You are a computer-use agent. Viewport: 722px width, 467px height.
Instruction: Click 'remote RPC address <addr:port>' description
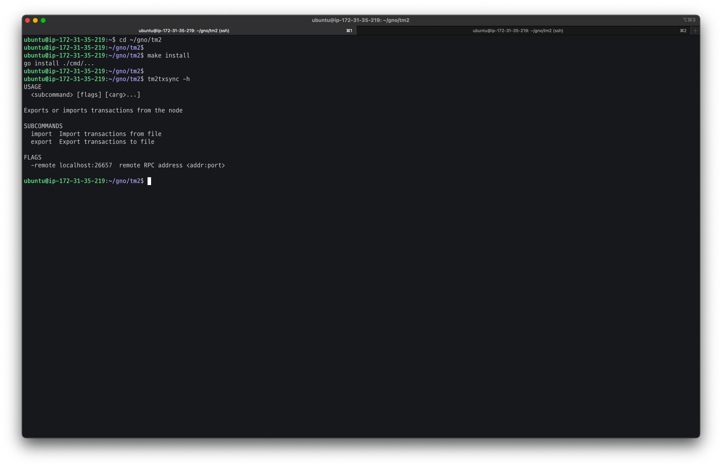[172, 165]
